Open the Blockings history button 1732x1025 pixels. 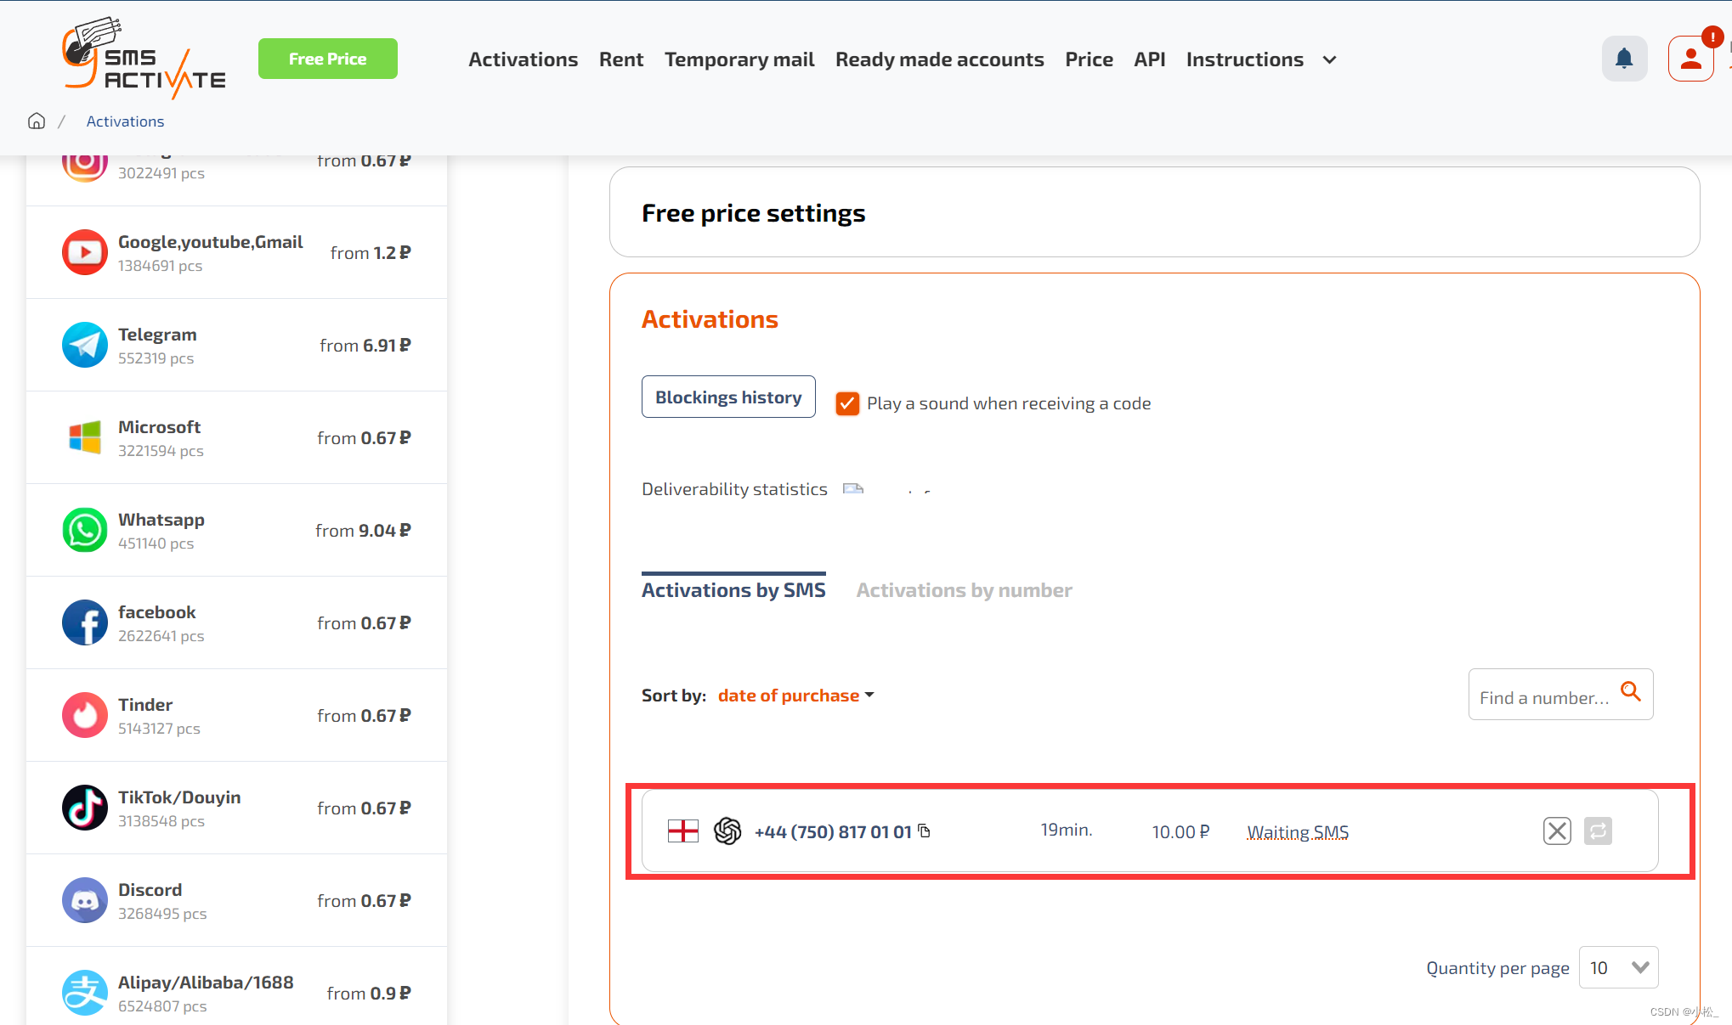pyautogui.click(x=728, y=397)
